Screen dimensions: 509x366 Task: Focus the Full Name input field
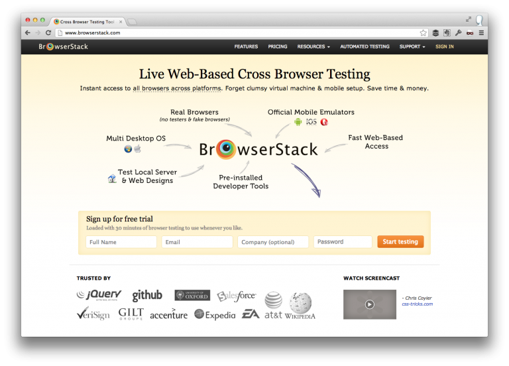click(x=121, y=242)
